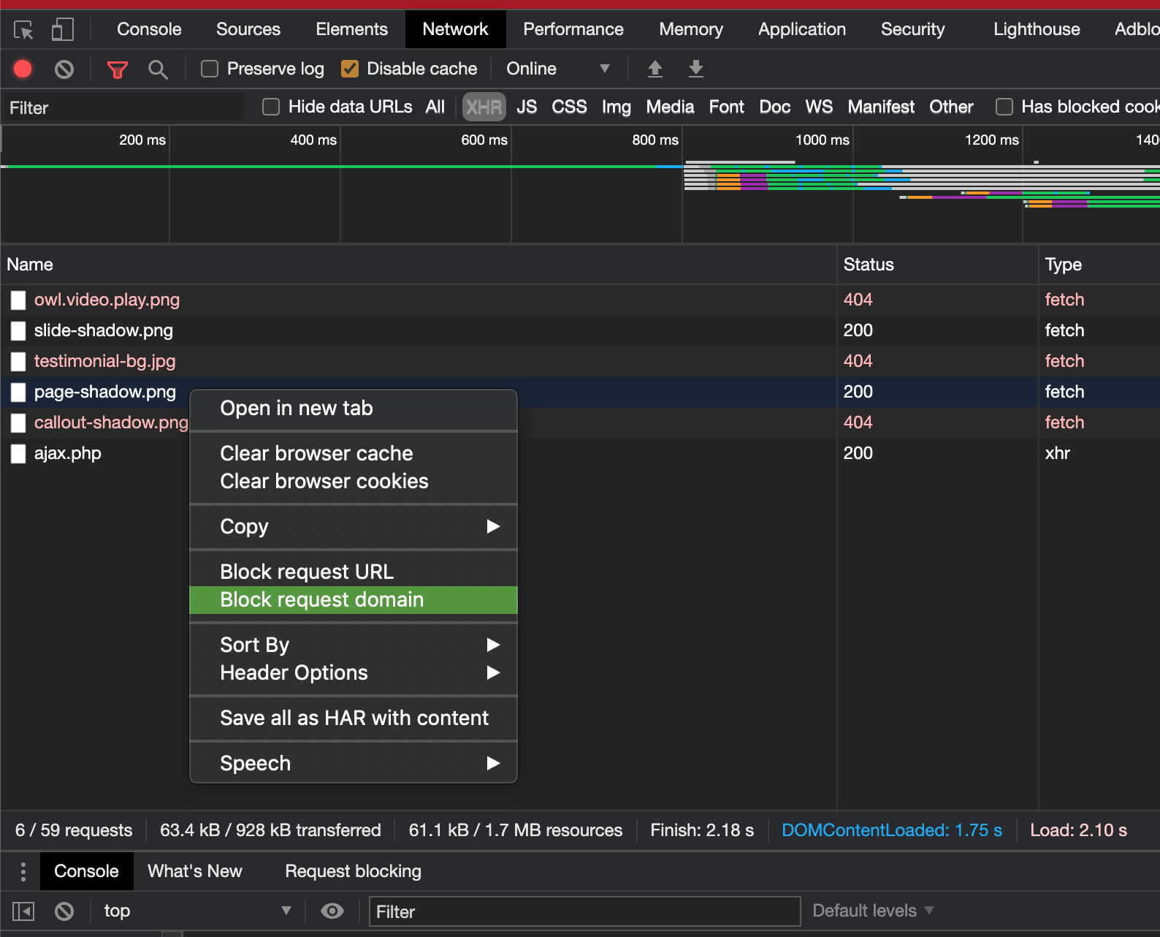Export HAR file with download arrow
This screenshot has height=937, width=1160.
click(x=696, y=69)
